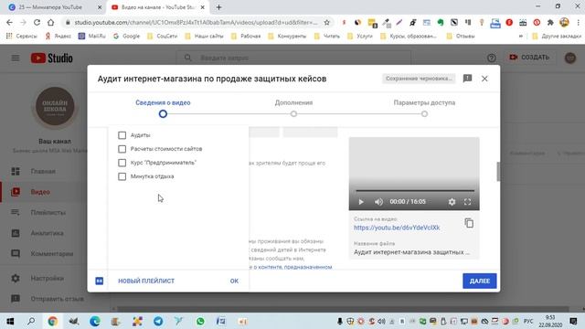Open the Studio help icon

coord(492,58)
